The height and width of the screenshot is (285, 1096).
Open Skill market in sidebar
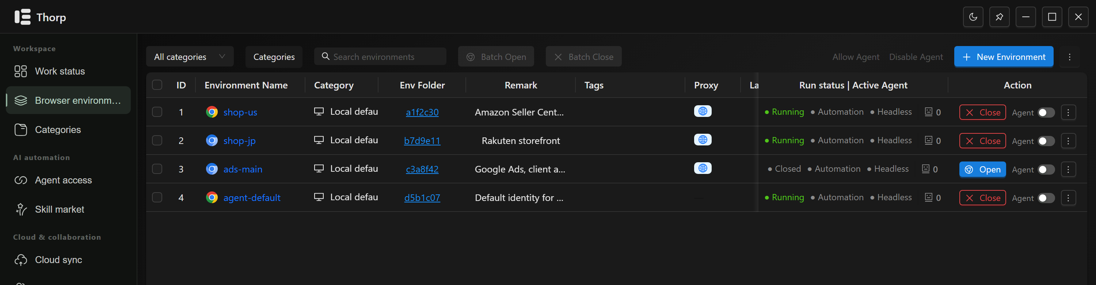point(68,209)
